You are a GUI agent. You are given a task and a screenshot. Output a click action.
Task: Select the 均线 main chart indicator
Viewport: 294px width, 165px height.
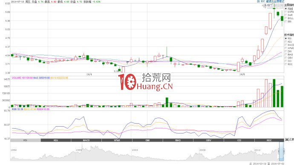click(x=286, y=9)
